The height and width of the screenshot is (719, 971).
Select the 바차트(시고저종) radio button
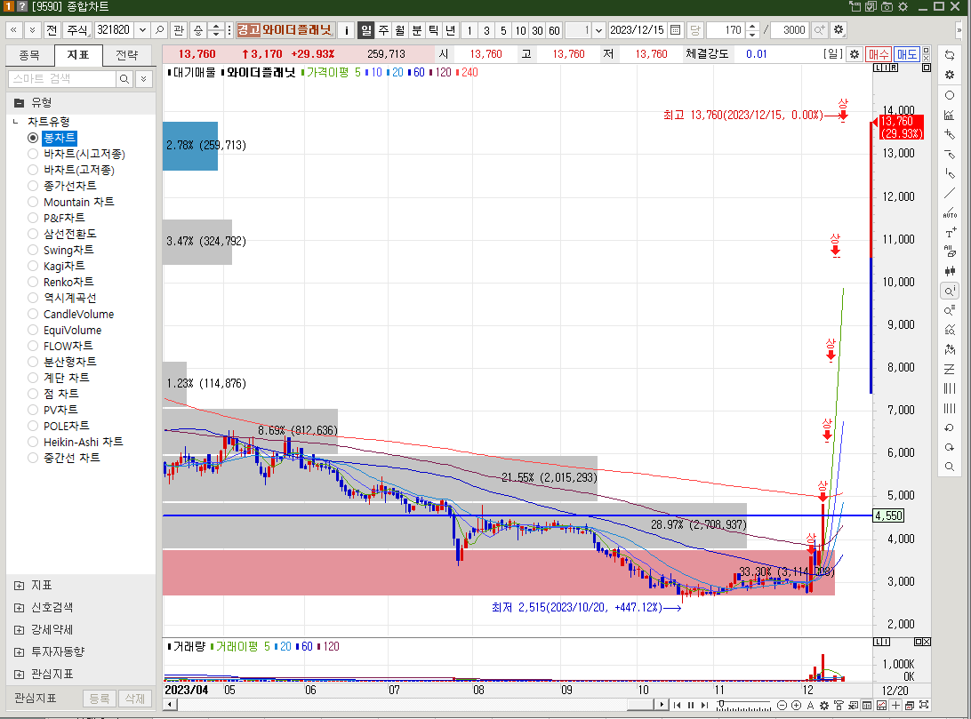pos(33,154)
